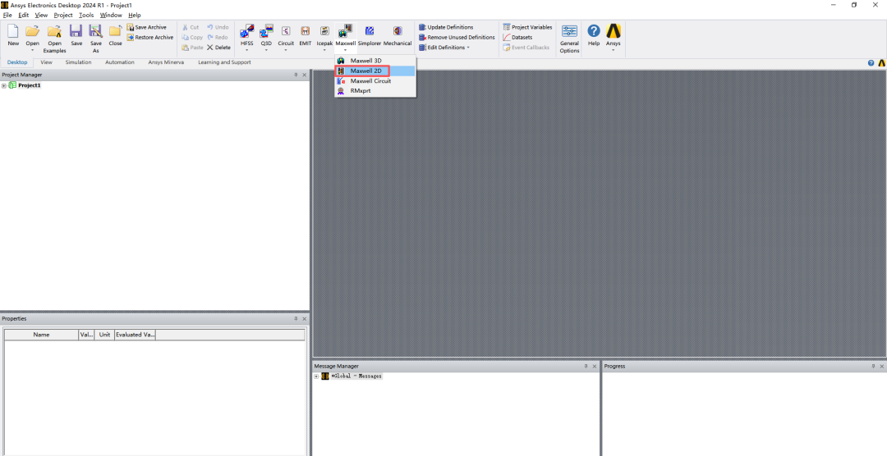
Task: Click Restore Archive
Action: click(x=150, y=37)
